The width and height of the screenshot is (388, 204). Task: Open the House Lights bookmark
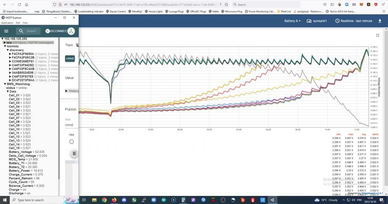click(x=154, y=11)
